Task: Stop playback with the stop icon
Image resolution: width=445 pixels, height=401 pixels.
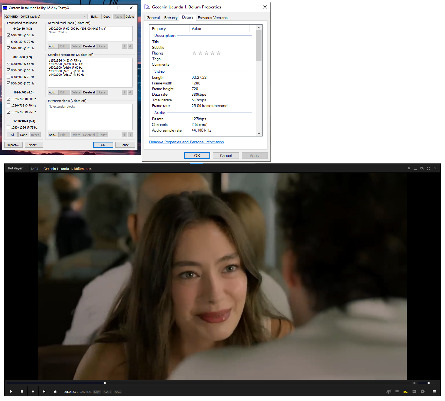Action: pyautogui.click(x=22, y=391)
